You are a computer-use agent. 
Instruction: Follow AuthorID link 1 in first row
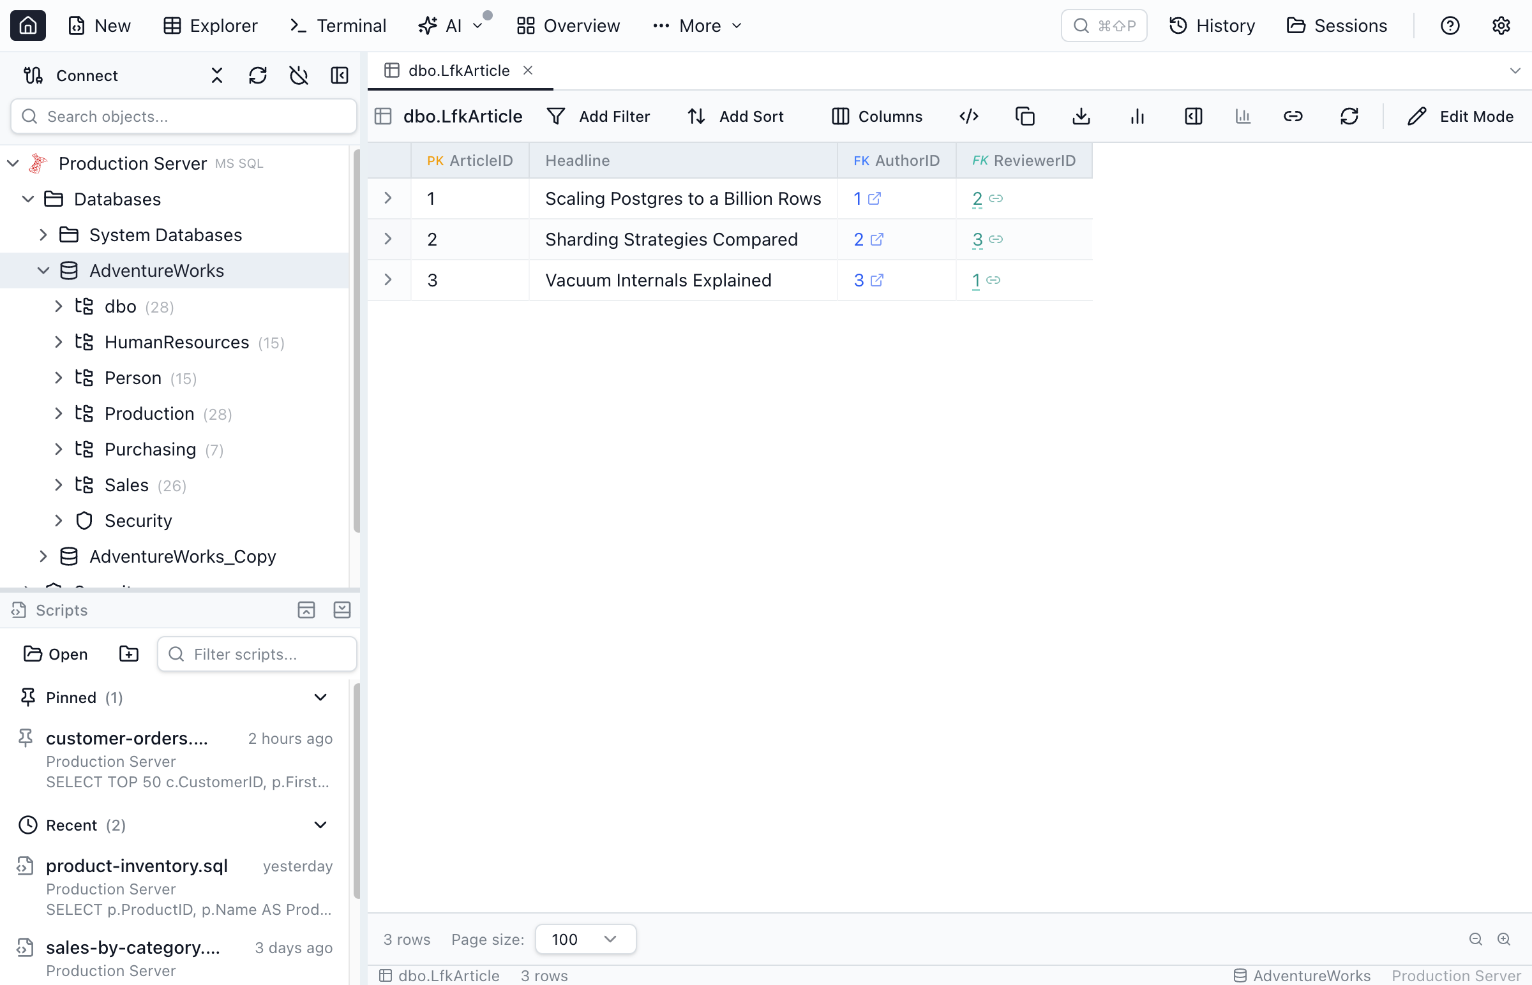click(x=867, y=198)
